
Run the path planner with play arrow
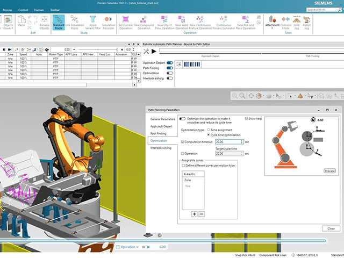coord(154,52)
